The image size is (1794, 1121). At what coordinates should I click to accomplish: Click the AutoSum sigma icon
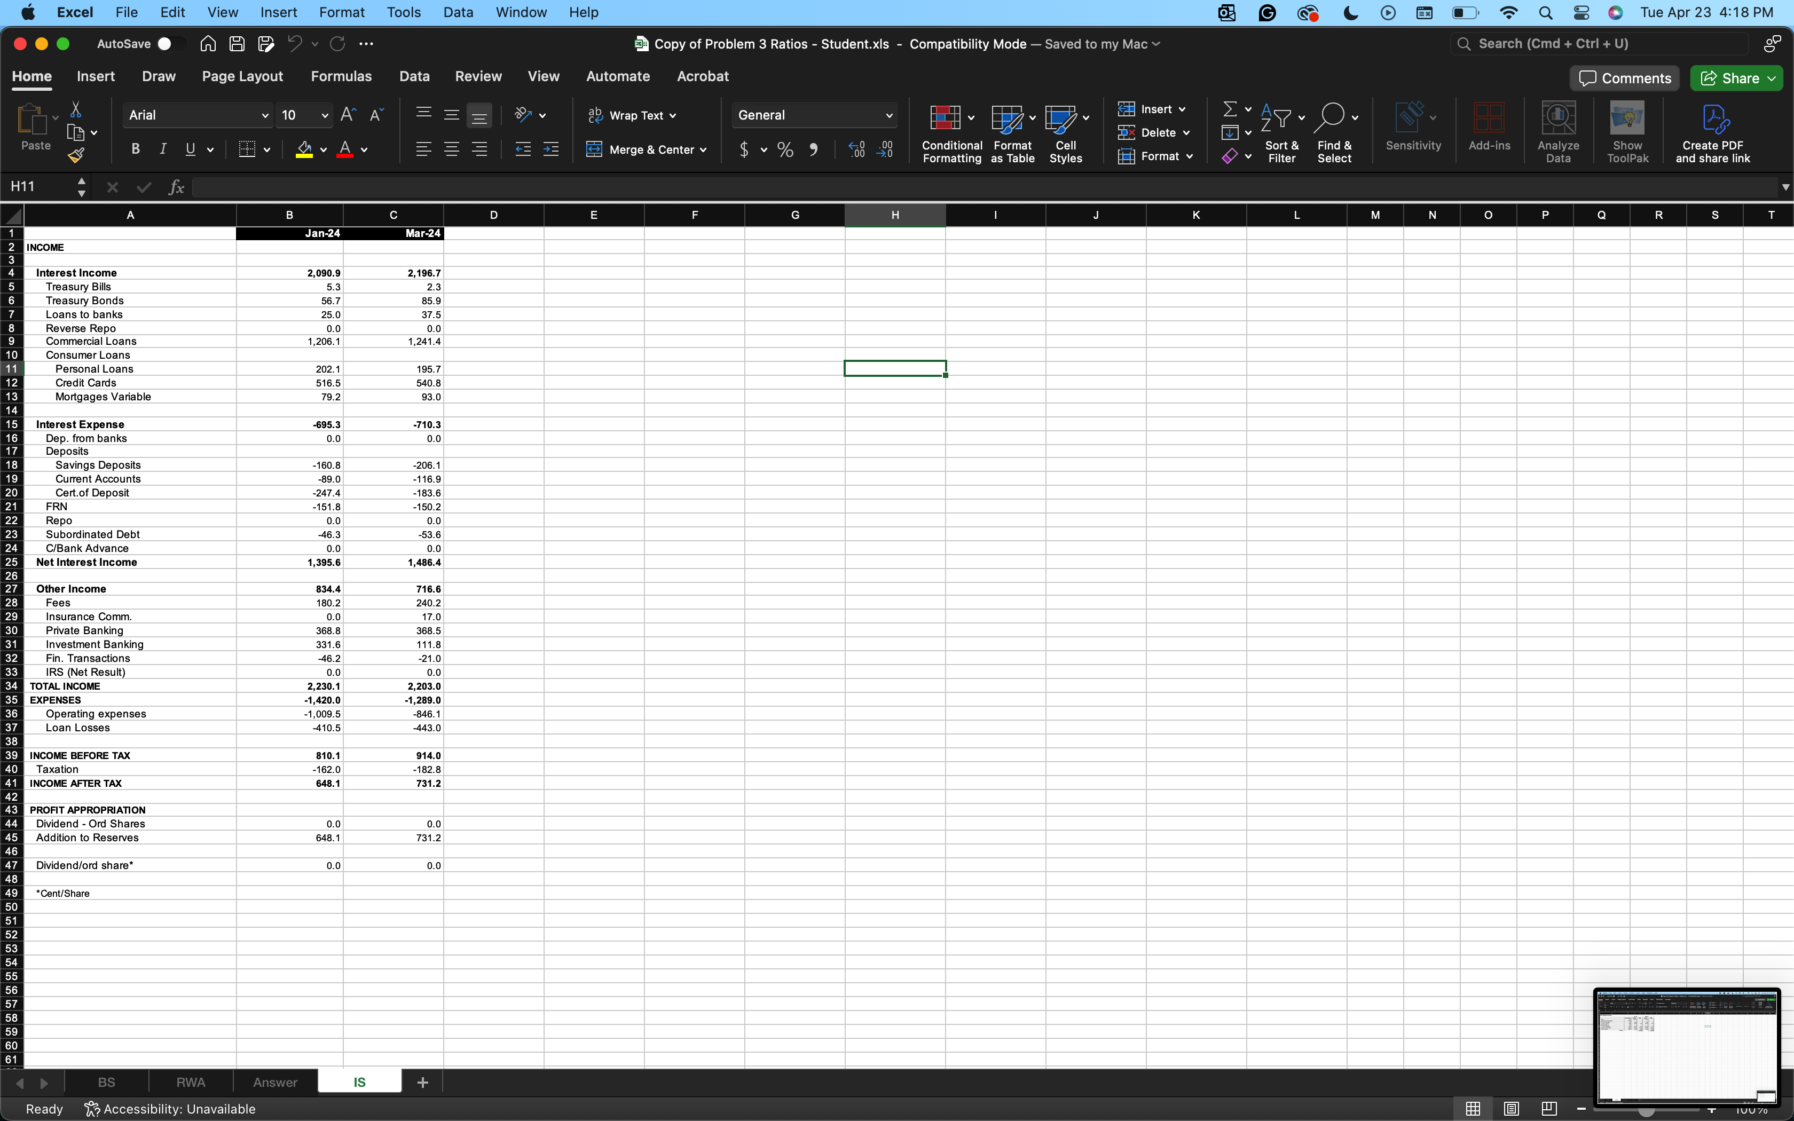click(x=1229, y=109)
